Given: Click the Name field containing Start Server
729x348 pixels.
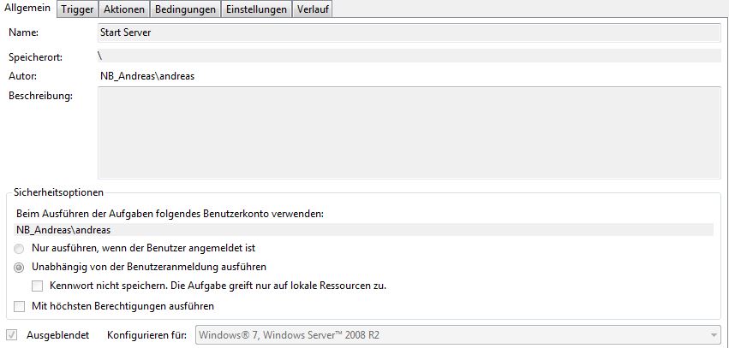Looking at the screenshot, I should click(x=409, y=33).
